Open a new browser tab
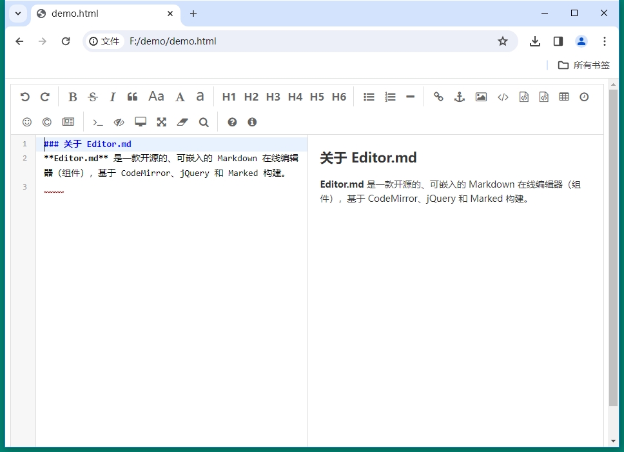The image size is (624, 452). (x=193, y=14)
